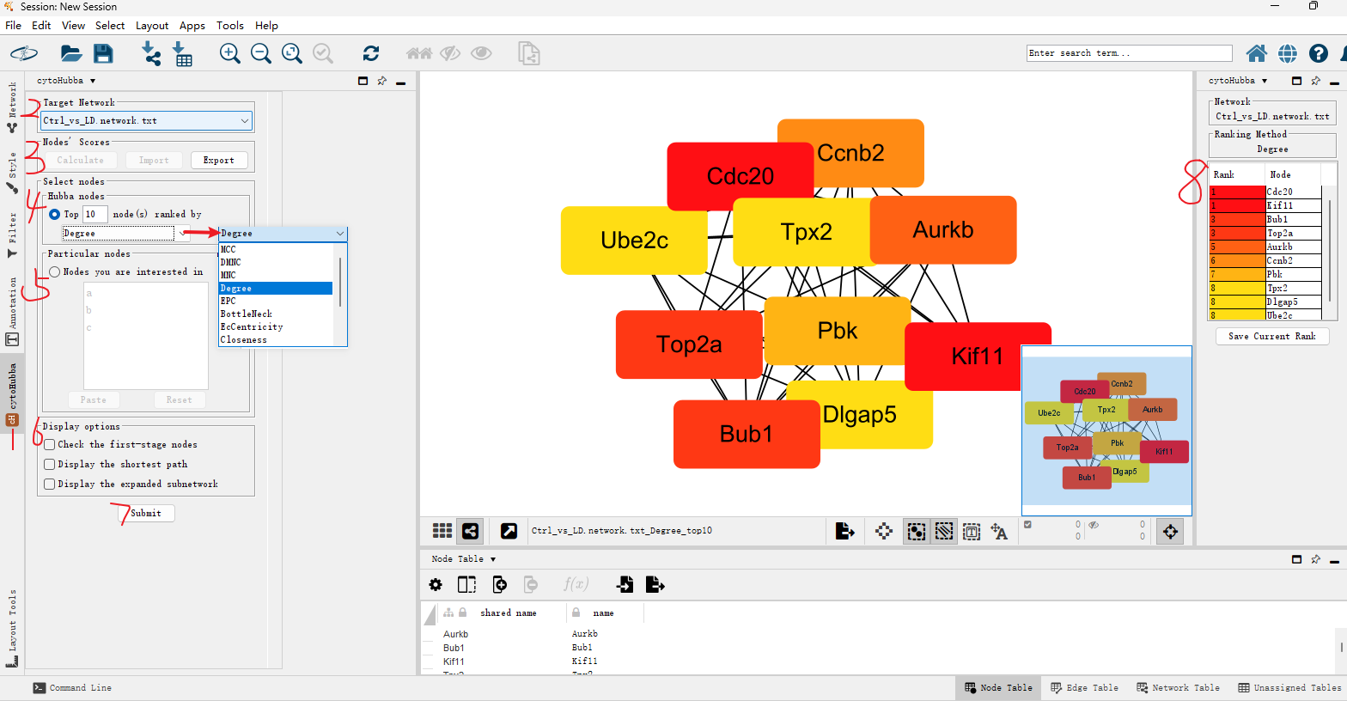Switch to the Edge Table tab
This screenshot has height=701, width=1347.
(1084, 688)
